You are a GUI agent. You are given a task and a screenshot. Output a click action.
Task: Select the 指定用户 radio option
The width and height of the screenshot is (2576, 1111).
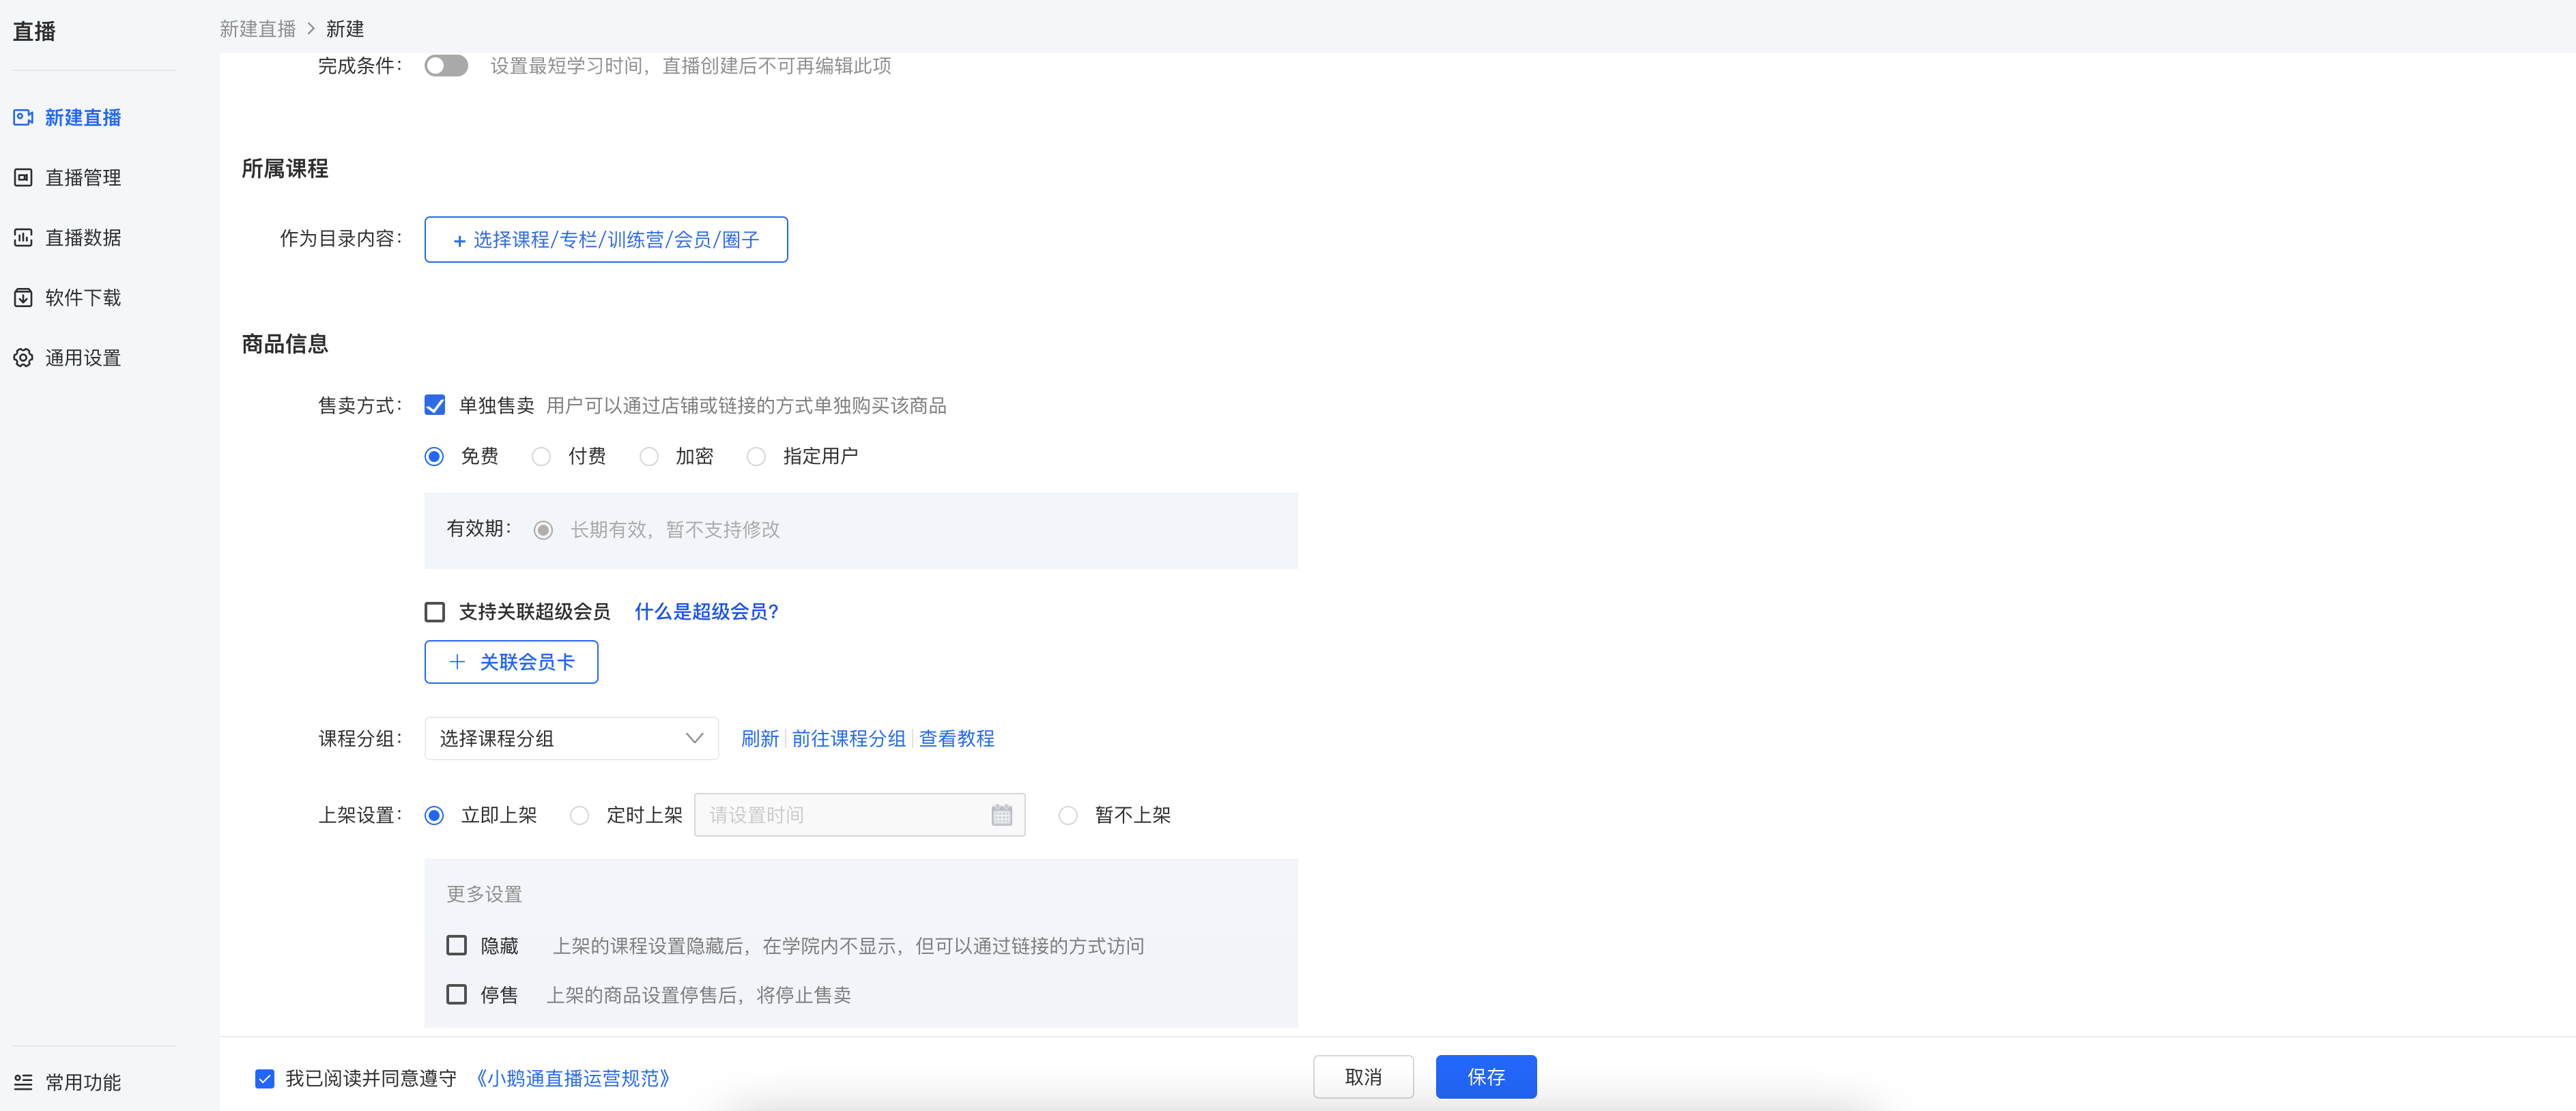coord(756,457)
